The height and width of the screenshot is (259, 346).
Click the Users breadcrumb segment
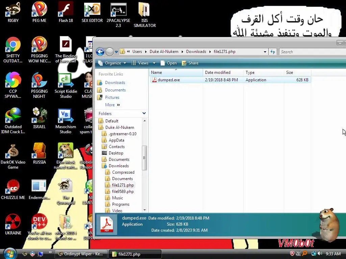pos(137,52)
